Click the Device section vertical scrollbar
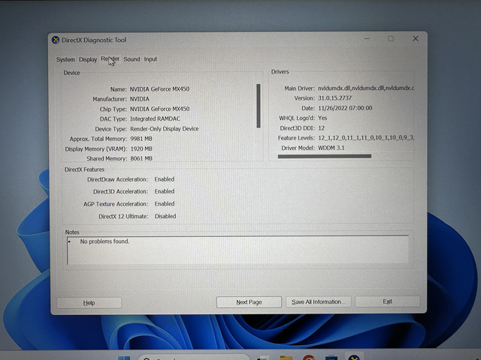The height and width of the screenshot is (360, 481). tap(259, 106)
